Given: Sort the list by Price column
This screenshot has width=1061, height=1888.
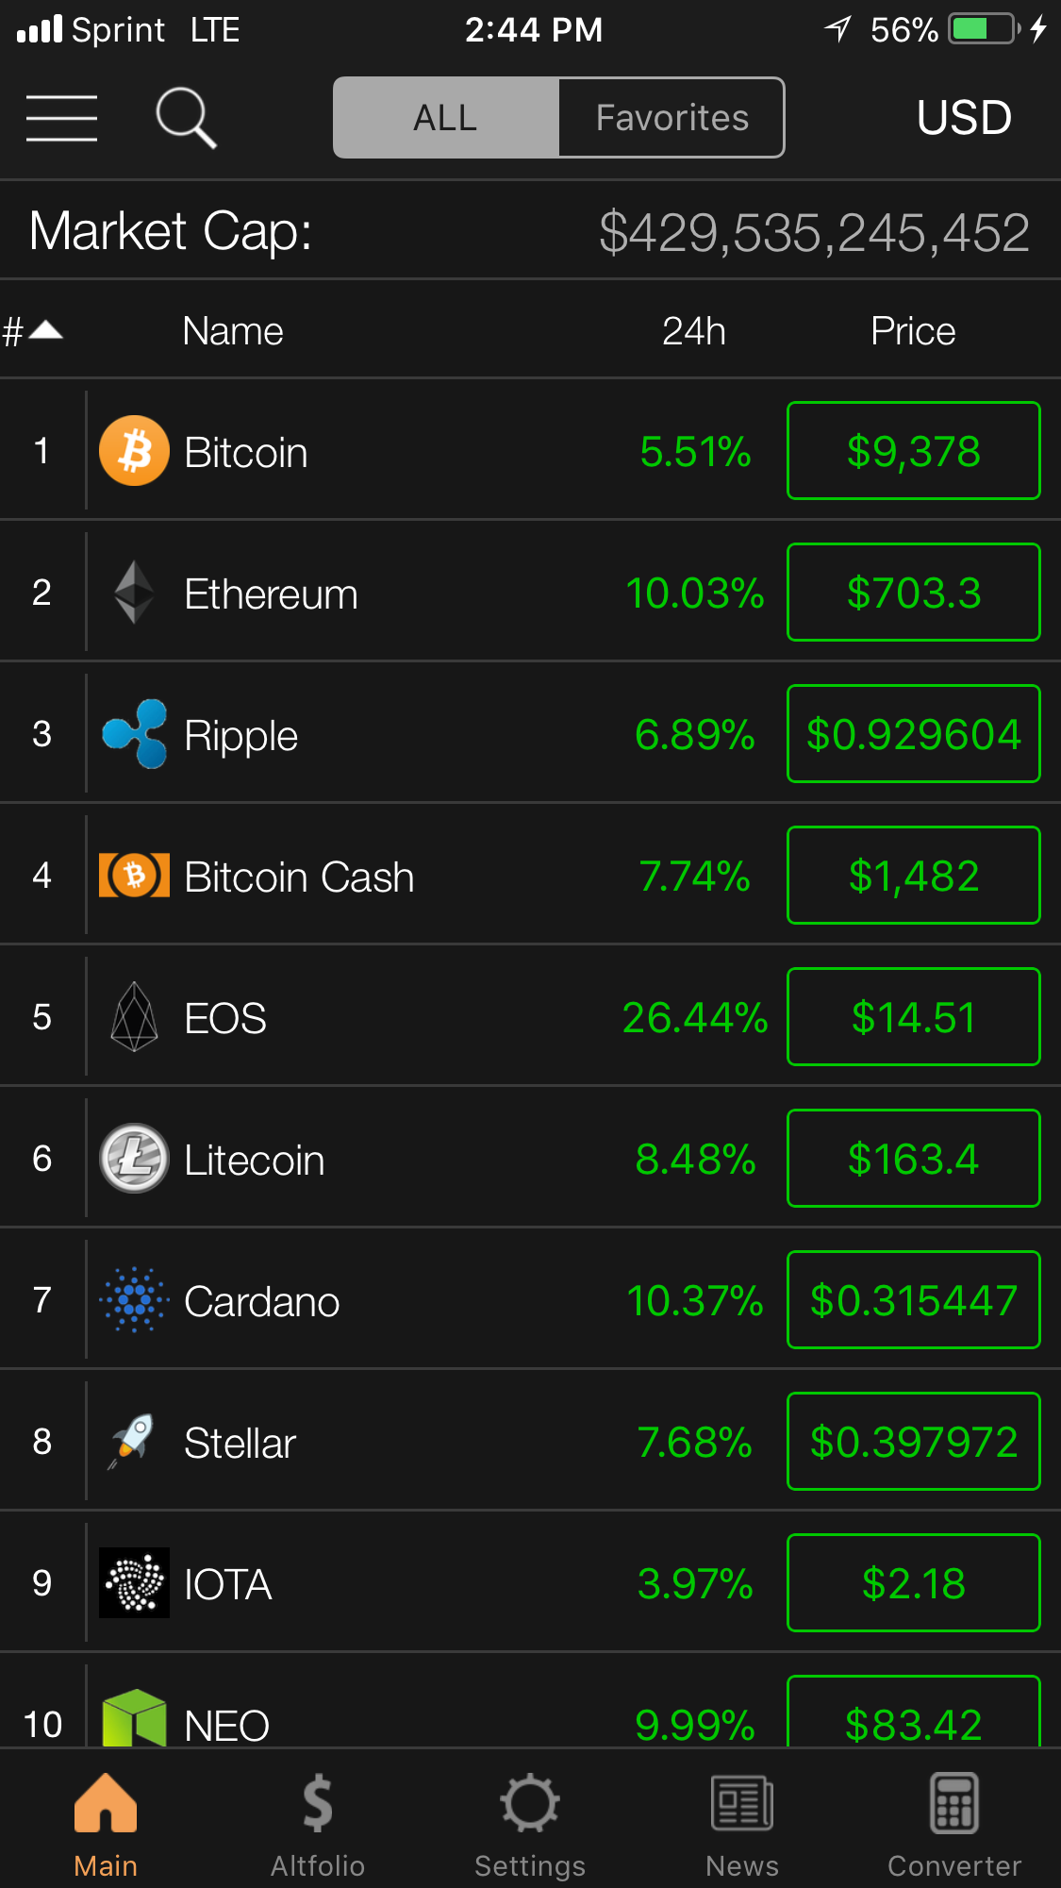Looking at the screenshot, I should pos(912,331).
